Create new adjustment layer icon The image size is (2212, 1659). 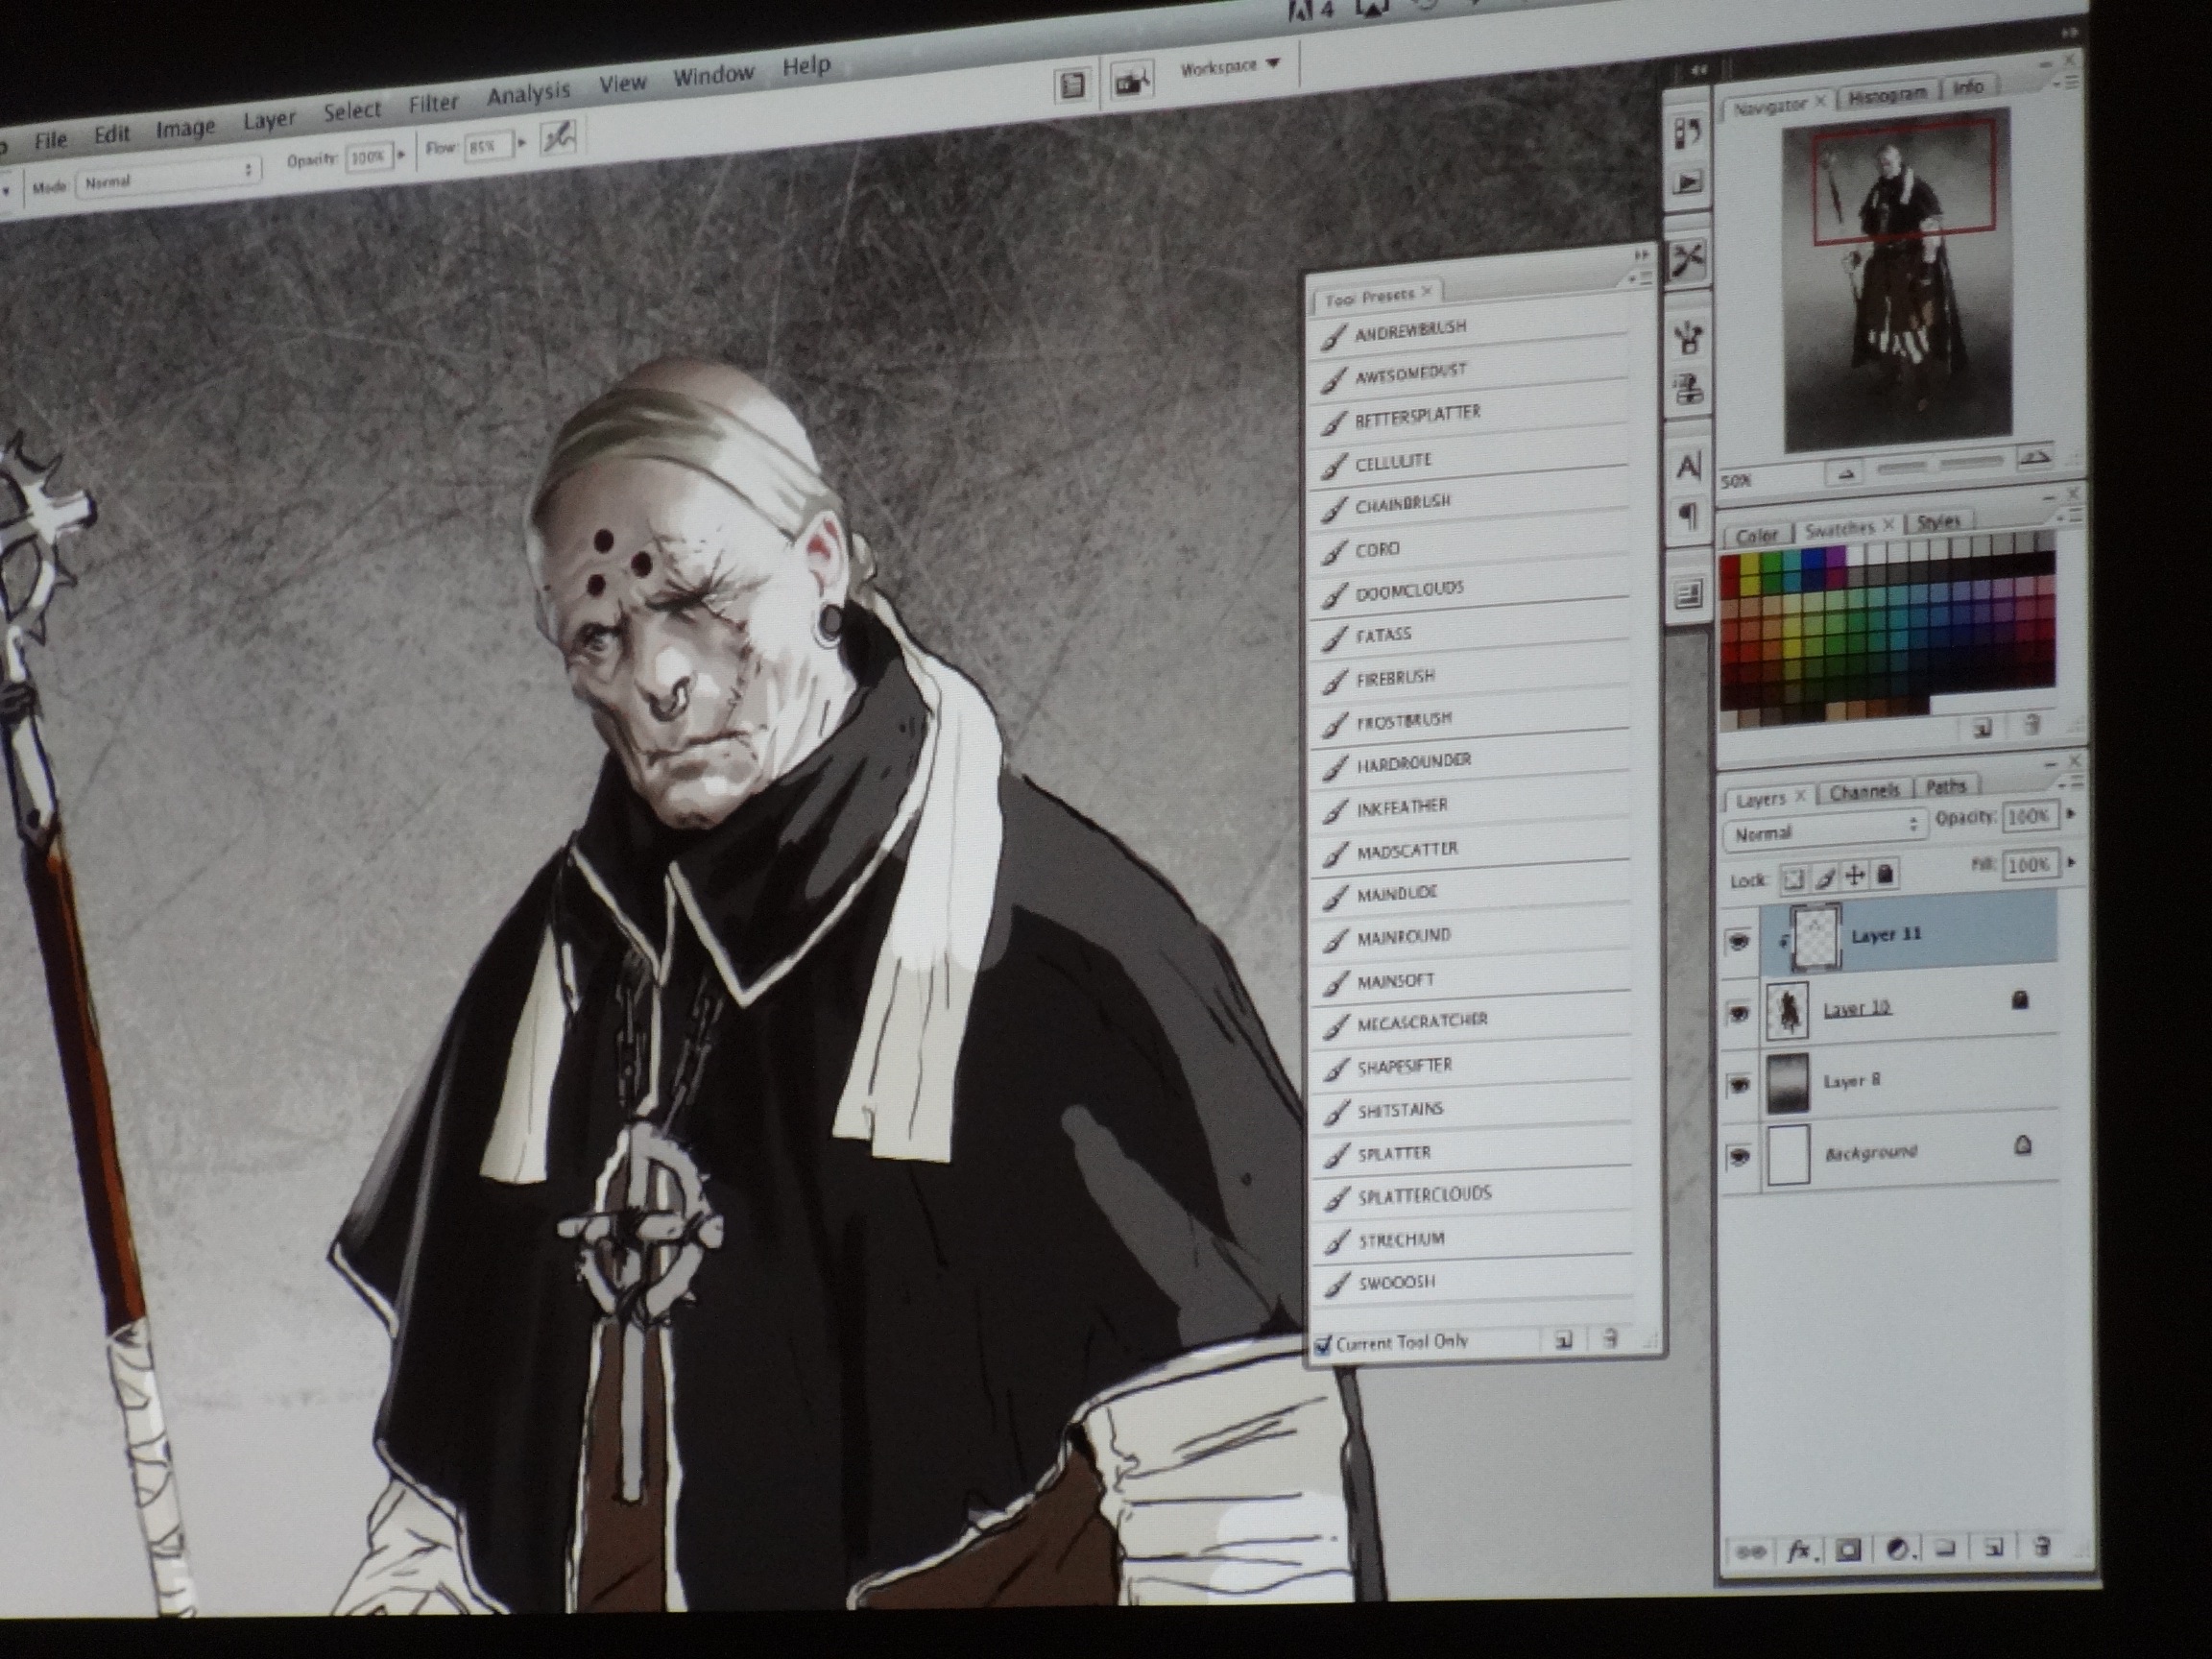click(1897, 1550)
